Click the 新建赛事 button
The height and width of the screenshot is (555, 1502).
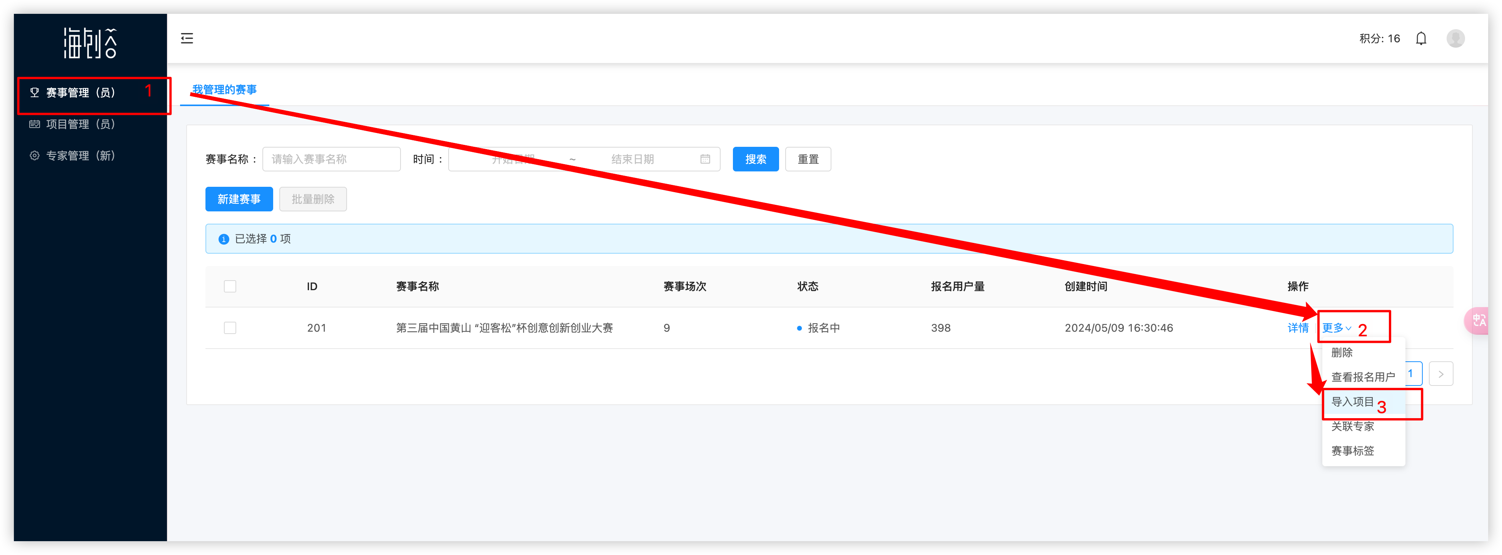(x=239, y=199)
